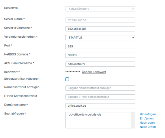This screenshot has width=165, height=138.
Task: Click Hinzufügen to add a search query
Action: coord(148,114)
